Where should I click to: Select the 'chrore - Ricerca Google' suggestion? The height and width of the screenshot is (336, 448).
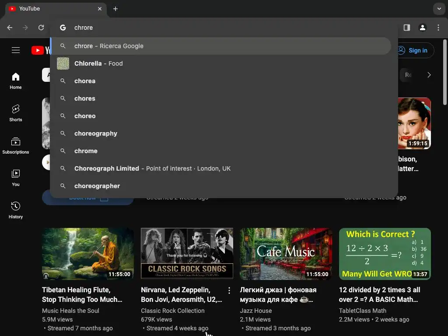(x=220, y=46)
